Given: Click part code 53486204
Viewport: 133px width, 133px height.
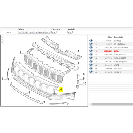Looking at the screenshot, I should pos(108,41).
